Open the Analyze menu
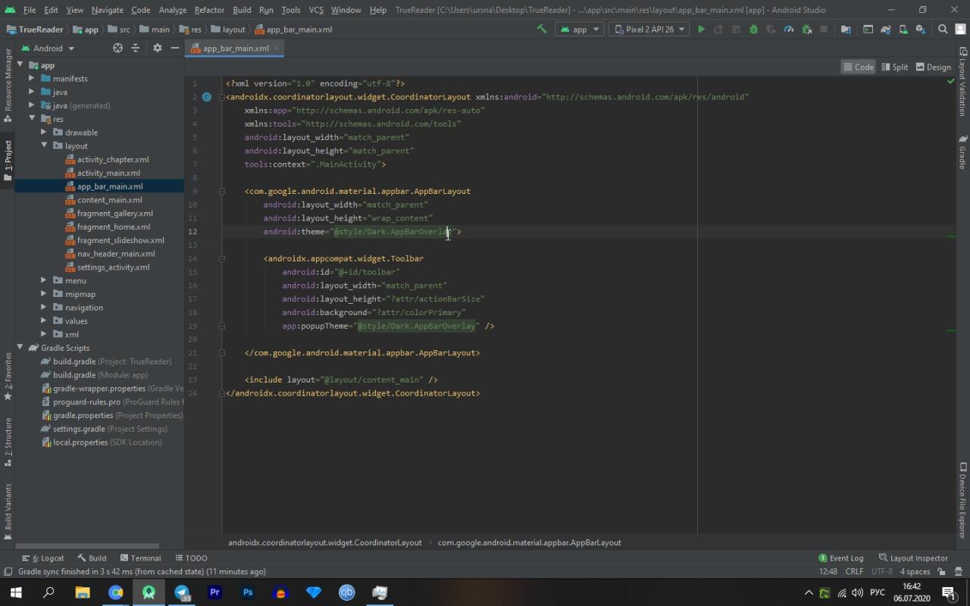 pyautogui.click(x=173, y=10)
